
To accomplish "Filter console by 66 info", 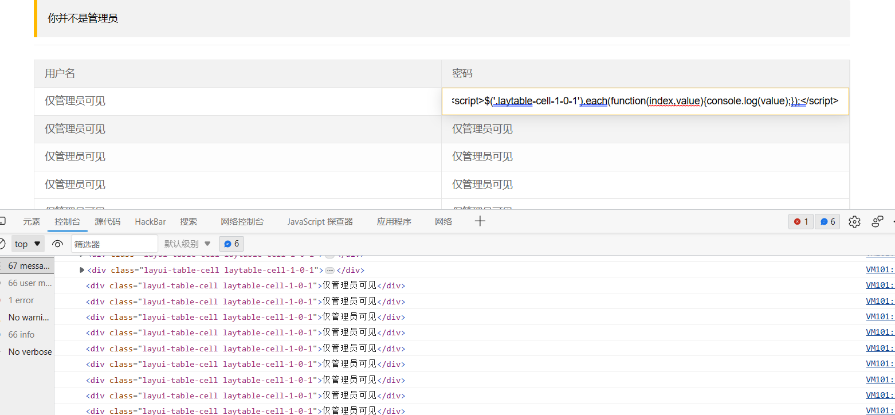I will [27, 335].
